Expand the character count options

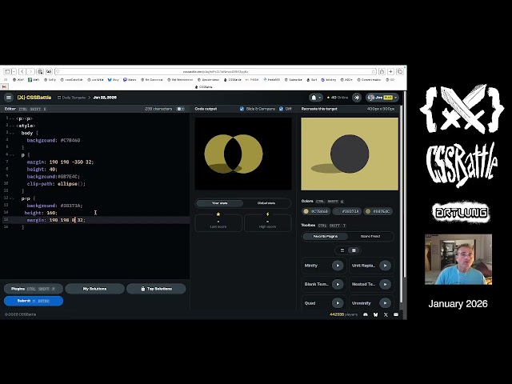pos(180,109)
